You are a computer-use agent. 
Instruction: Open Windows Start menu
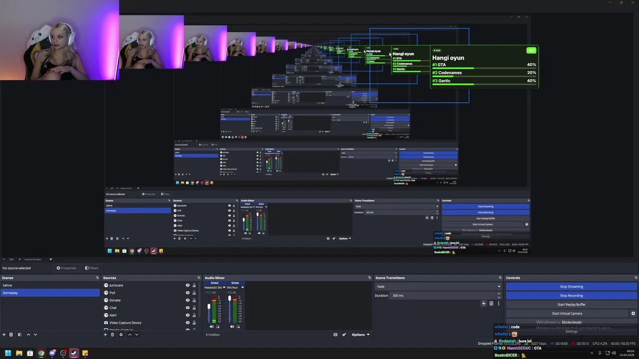point(8,353)
